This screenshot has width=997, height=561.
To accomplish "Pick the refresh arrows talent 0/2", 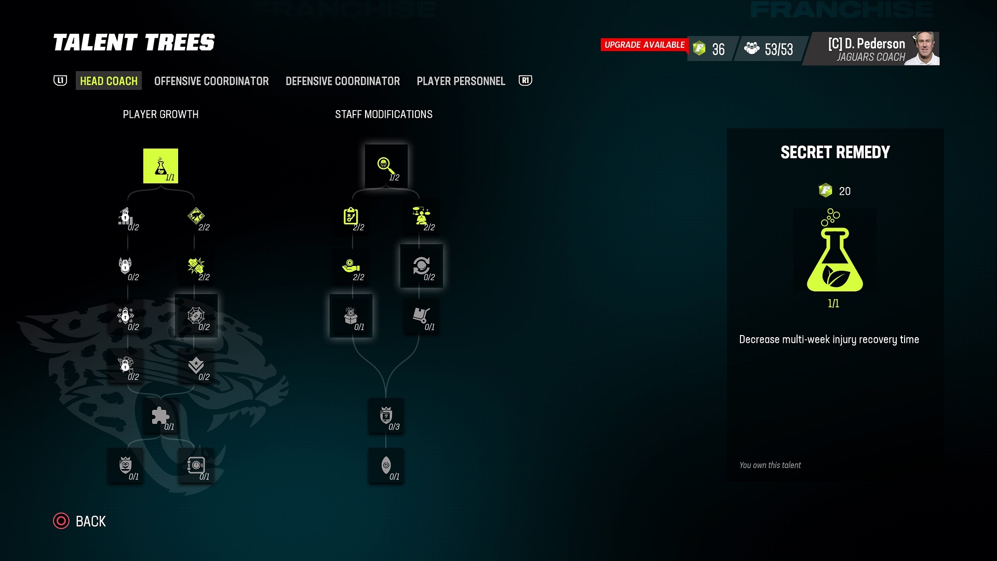I will click(422, 266).
